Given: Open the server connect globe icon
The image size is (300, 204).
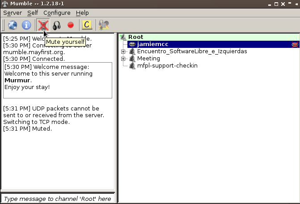Looking at the screenshot, I should coord(13,25).
